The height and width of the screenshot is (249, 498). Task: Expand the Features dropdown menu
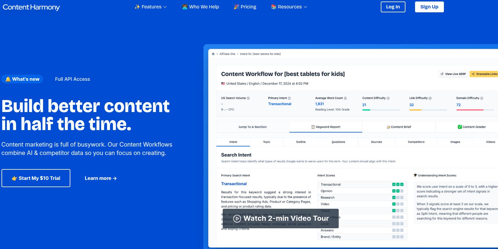click(151, 7)
